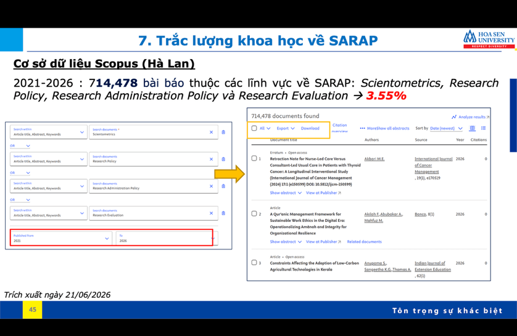Open the OR operator dropdown above Research Evaluation row

(x=20, y=200)
